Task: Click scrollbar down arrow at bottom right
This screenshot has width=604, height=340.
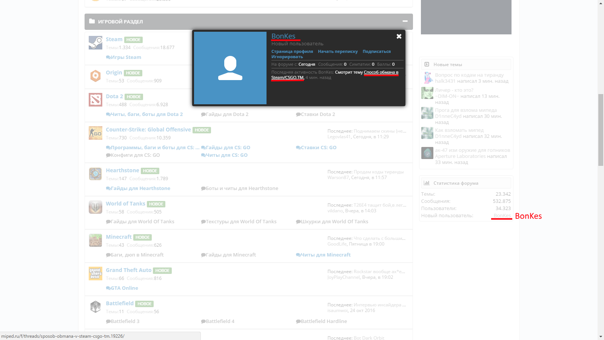Action: point(601,336)
